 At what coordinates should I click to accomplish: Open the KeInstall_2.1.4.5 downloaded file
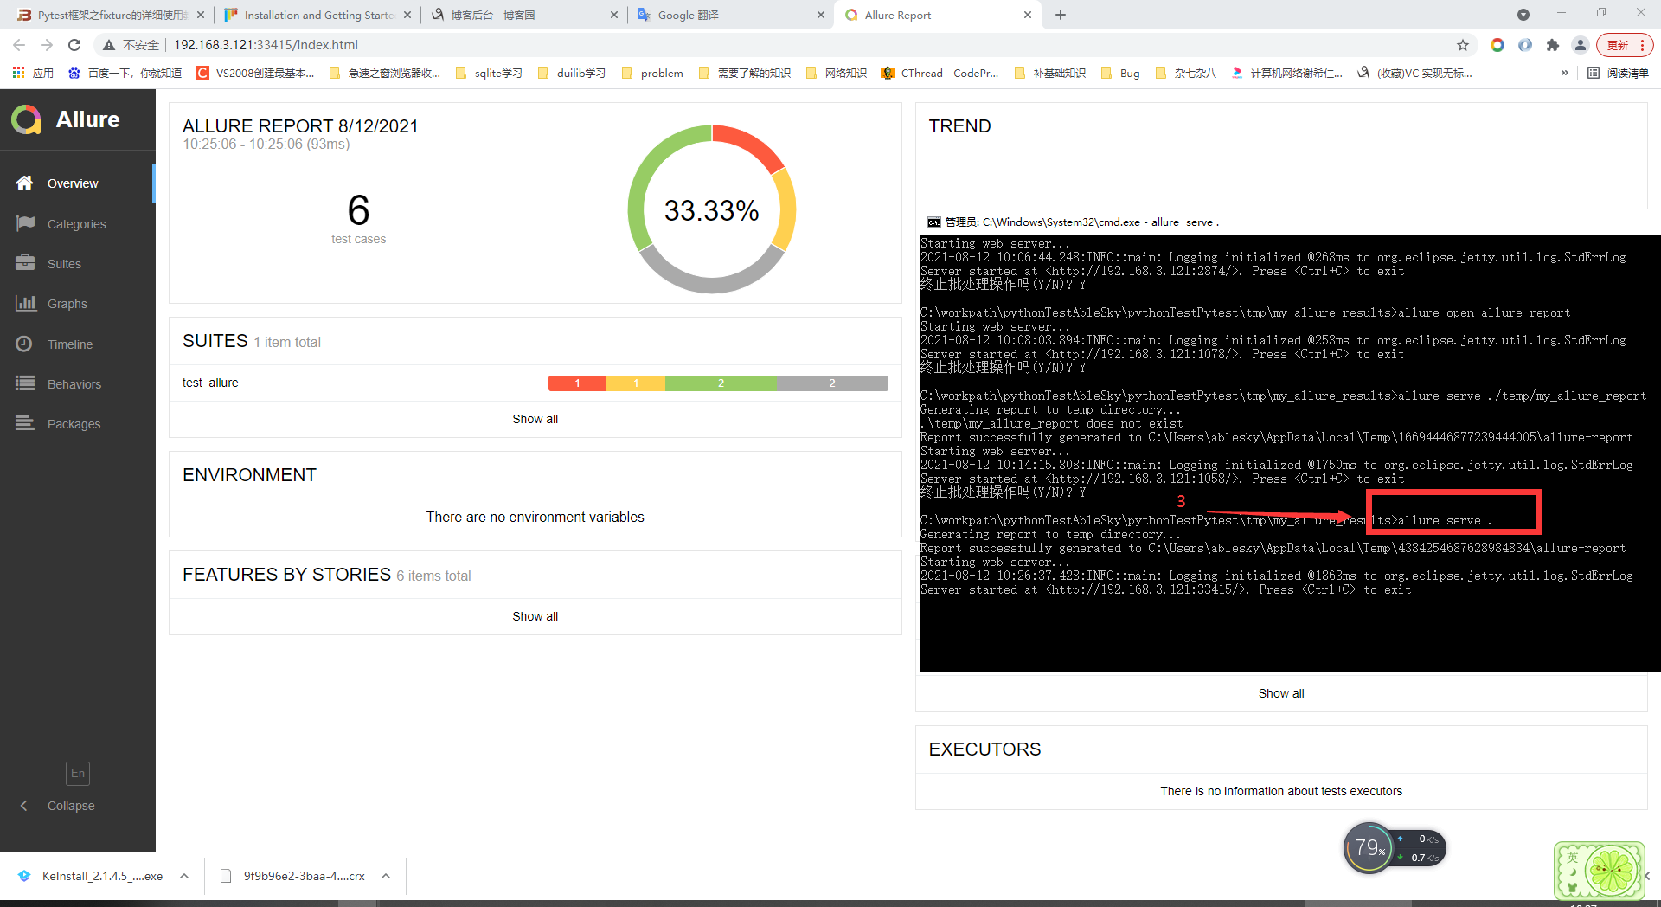pyautogui.click(x=90, y=876)
